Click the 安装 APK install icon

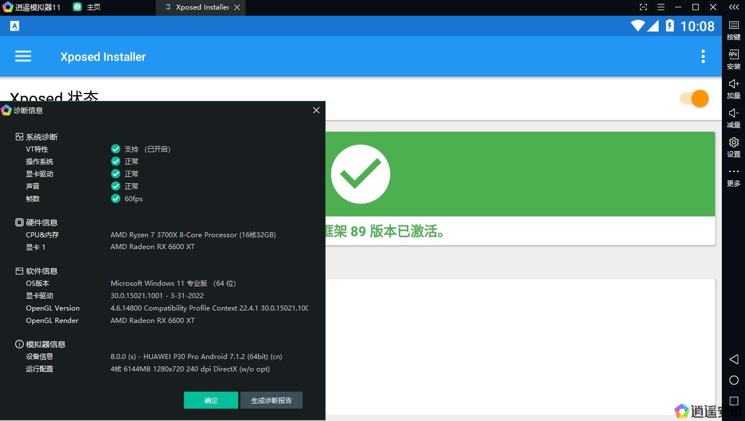(734, 59)
